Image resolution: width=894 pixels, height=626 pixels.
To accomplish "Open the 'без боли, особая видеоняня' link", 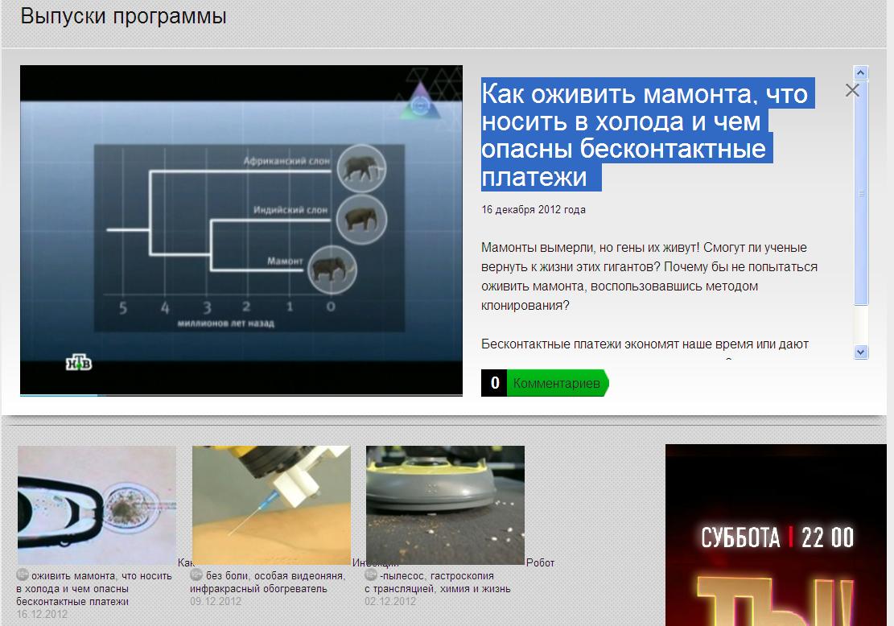I will pyautogui.click(x=275, y=576).
